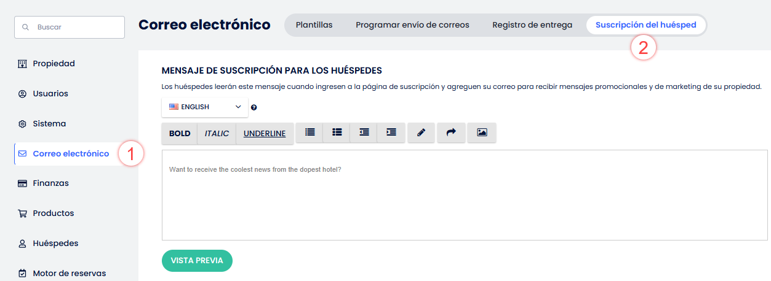Image resolution: width=771 pixels, height=281 pixels.
Task: Click the share arrow icon in toolbar
Action: pos(451,133)
